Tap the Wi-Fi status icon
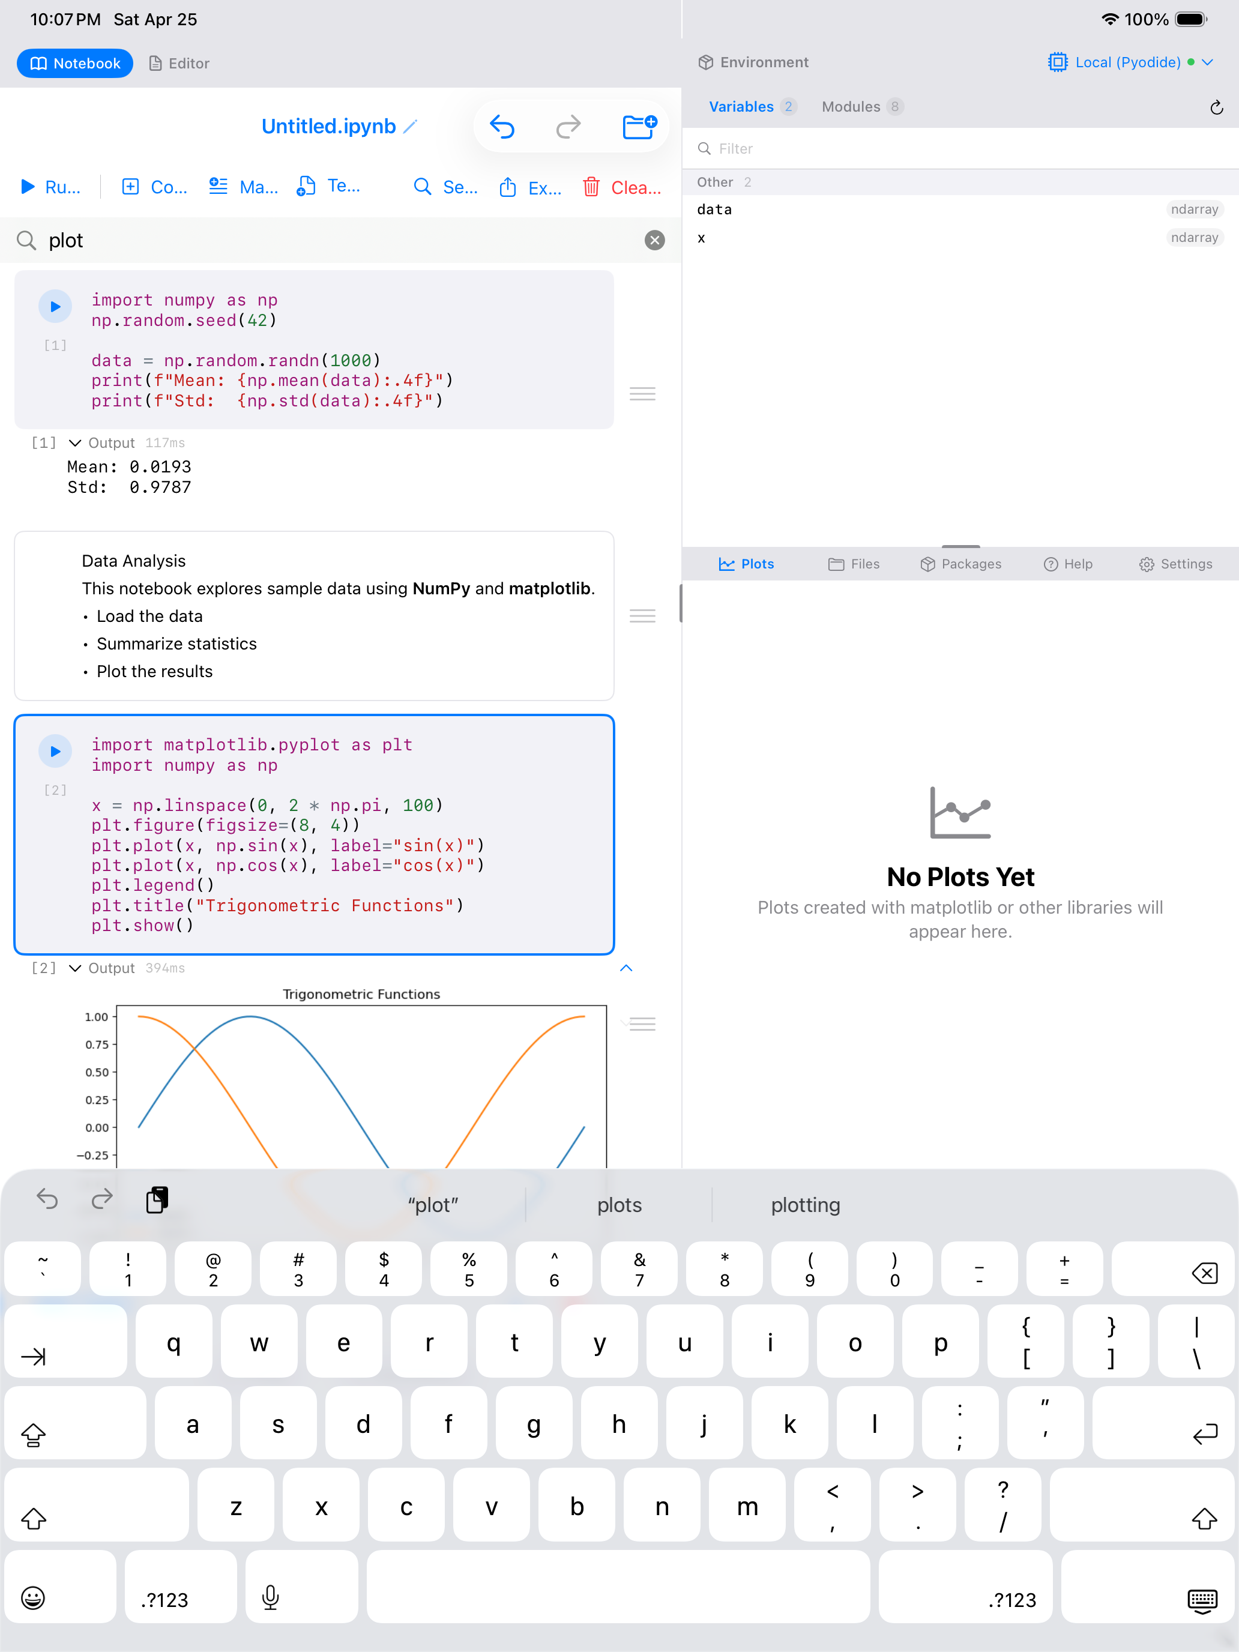The width and height of the screenshot is (1239, 1652). tap(1111, 19)
